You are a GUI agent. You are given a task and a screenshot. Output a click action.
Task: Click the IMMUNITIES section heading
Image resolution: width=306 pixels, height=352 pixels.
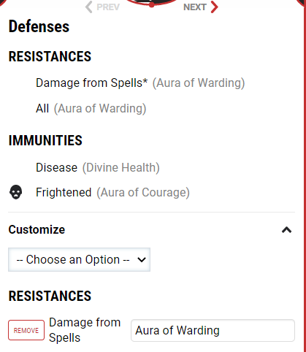point(45,140)
